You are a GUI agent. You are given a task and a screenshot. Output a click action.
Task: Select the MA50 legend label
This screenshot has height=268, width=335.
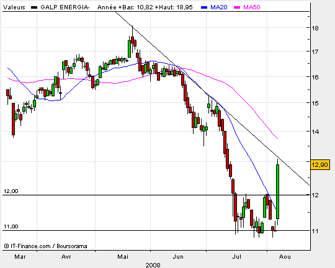coord(252,7)
